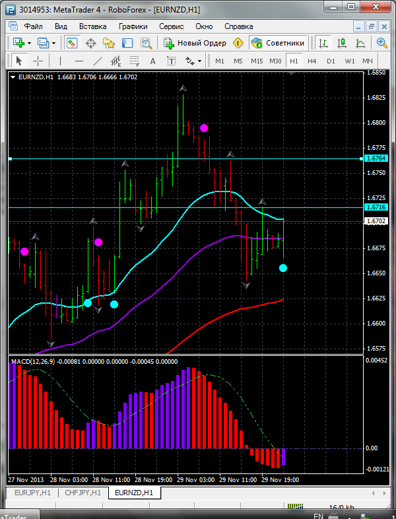
Task: Click the chart icon in menu bar
Action: point(13,26)
